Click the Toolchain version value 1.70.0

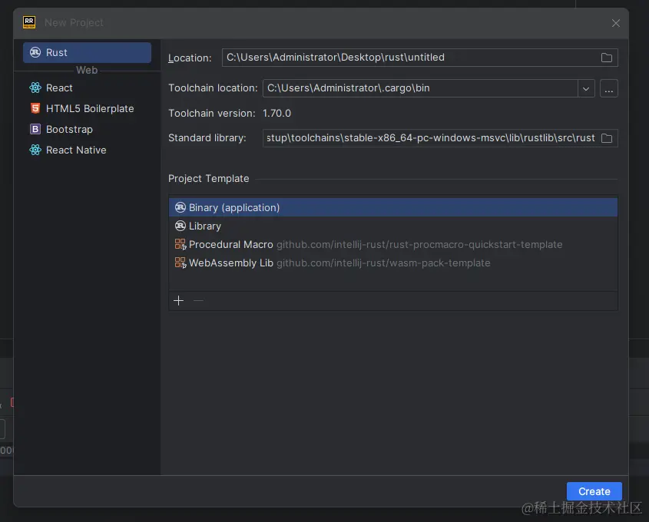coord(276,114)
